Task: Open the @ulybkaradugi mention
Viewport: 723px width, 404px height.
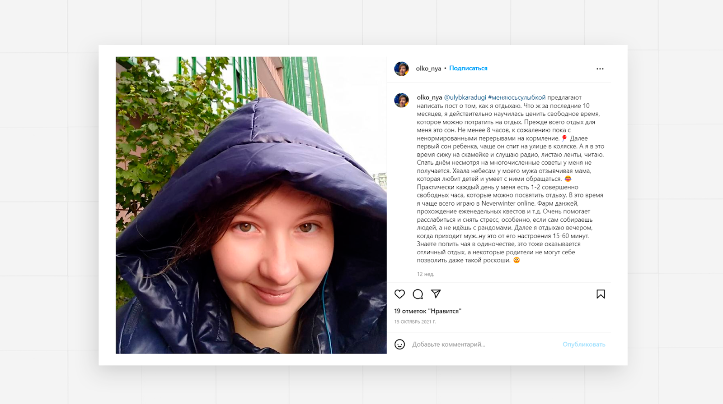Action: pos(465,97)
